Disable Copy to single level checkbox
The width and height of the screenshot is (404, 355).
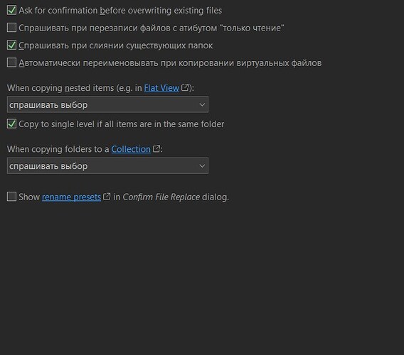tap(11, 124)
